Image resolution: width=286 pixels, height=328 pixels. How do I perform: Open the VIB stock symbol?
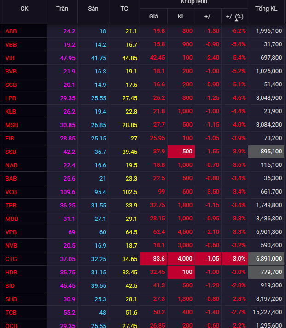click(10, 58)
